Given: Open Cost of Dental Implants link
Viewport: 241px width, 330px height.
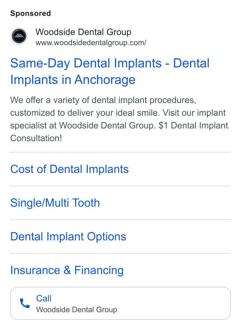Looking at the screenshot, I should tap(69, 169).
